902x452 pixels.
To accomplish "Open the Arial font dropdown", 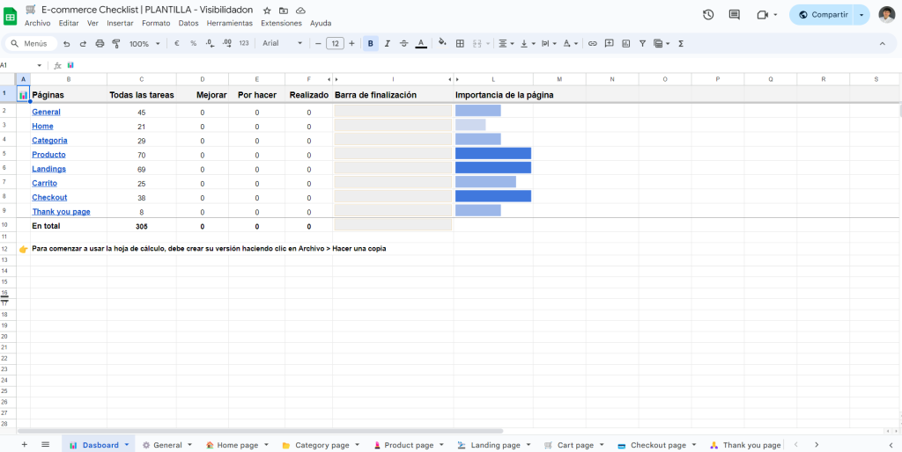I will click(x=282, y=43).
